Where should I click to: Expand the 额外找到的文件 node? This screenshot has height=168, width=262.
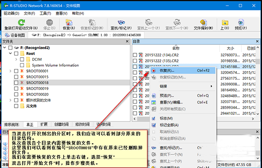10,100
